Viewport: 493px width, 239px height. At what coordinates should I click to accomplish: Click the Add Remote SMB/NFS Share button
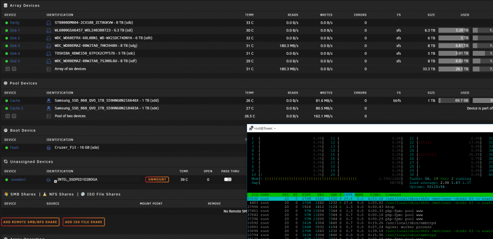(31, 222)
